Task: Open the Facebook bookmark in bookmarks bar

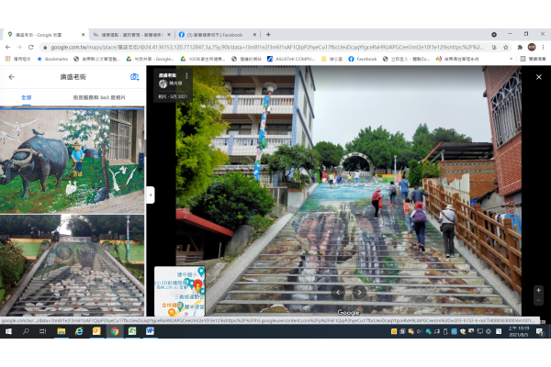Action: [x=363, y=59]
